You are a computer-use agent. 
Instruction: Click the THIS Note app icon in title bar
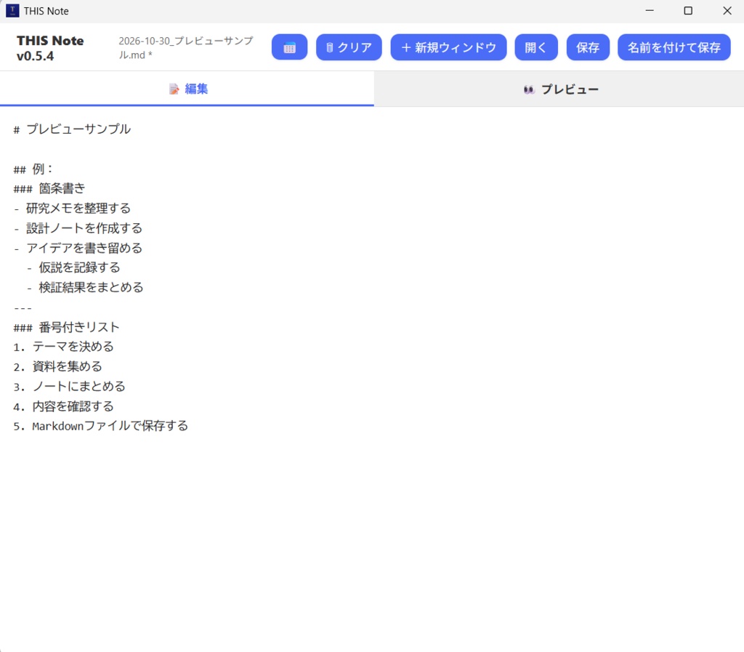[12, 10]
